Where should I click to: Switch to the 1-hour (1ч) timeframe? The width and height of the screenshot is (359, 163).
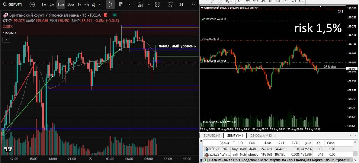tap(79, 4)
